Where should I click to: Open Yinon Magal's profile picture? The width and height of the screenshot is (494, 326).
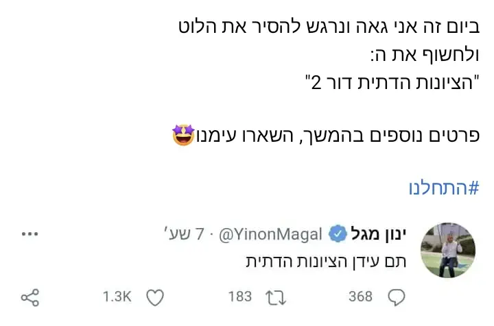tap(447, 249)
